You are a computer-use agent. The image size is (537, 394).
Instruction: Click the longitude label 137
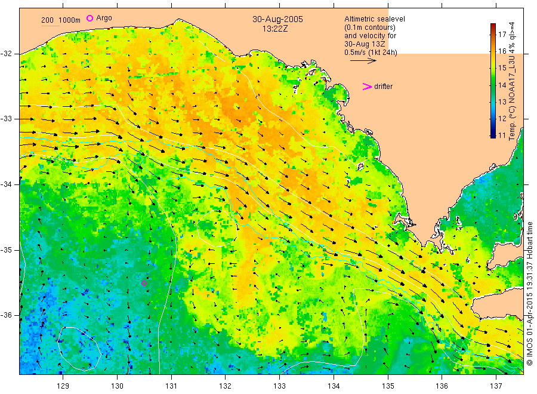(496, 386)
